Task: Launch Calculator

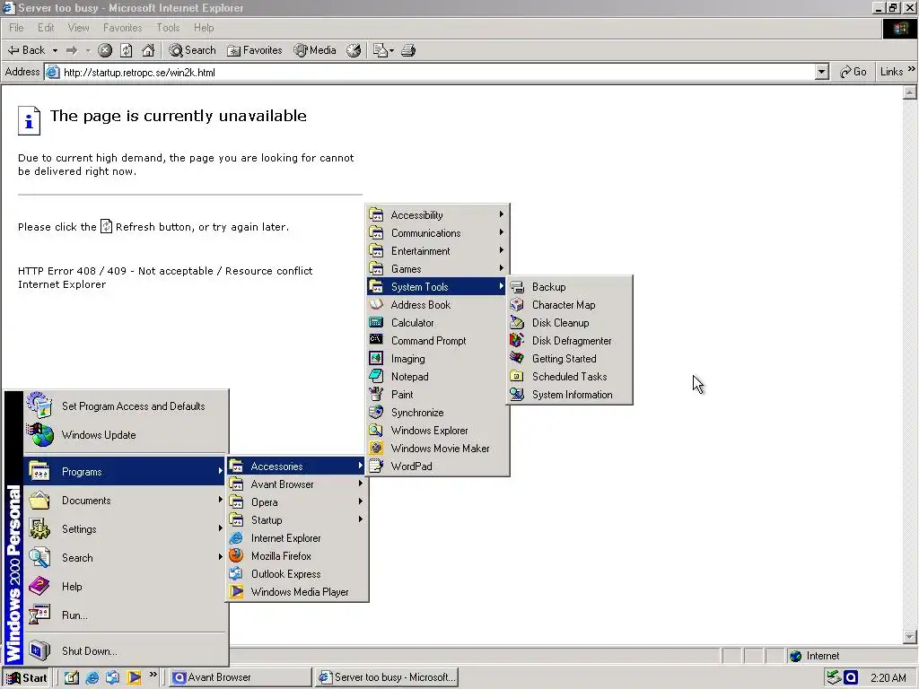Action: tap(437, 323)
